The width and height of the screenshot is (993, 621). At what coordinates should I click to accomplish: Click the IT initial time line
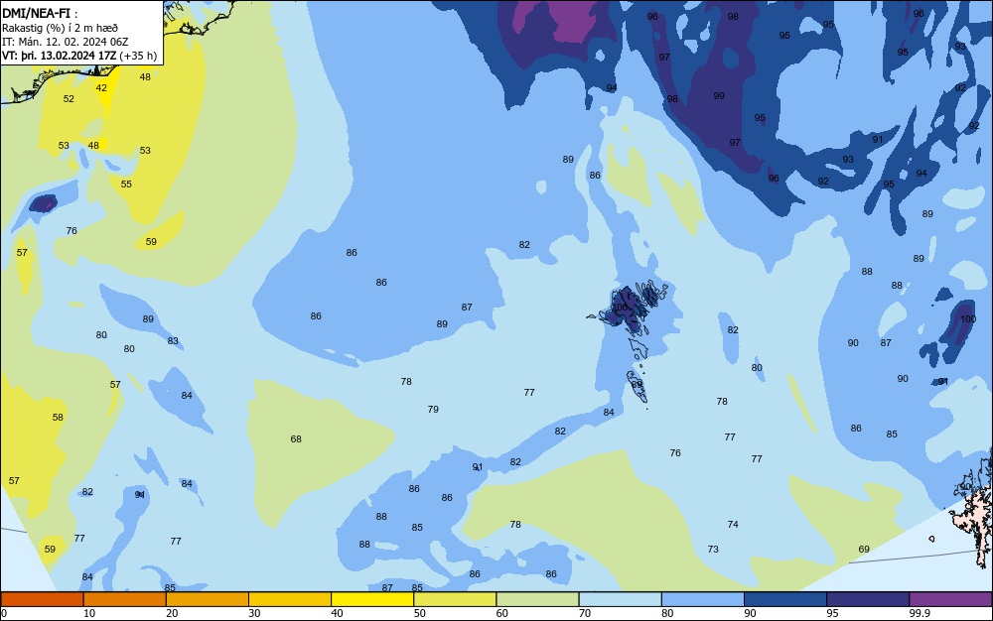pos(66,42)
